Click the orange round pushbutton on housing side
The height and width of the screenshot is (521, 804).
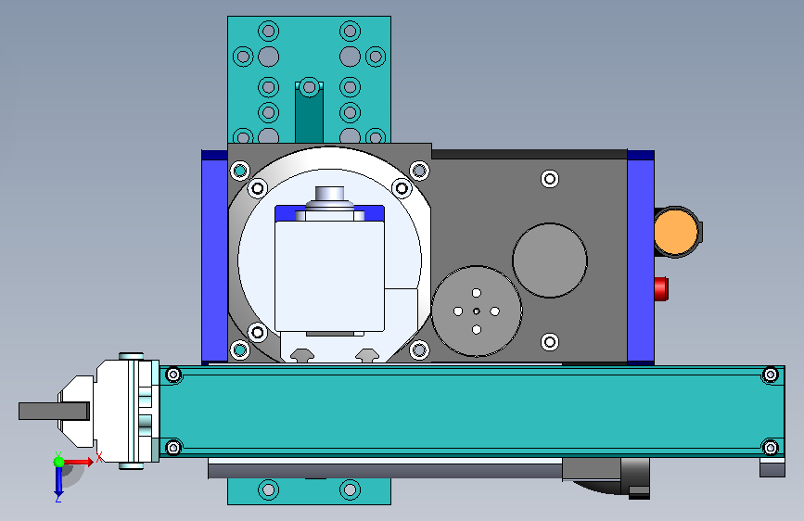pos(676,231)
